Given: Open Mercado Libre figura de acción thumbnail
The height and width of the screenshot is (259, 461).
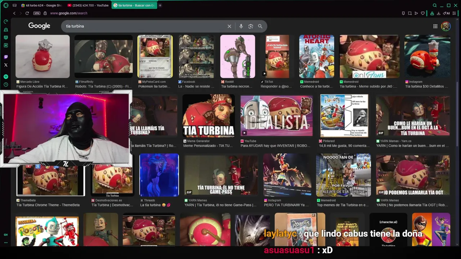Looking at the screenshot, I should coord(42,56).
